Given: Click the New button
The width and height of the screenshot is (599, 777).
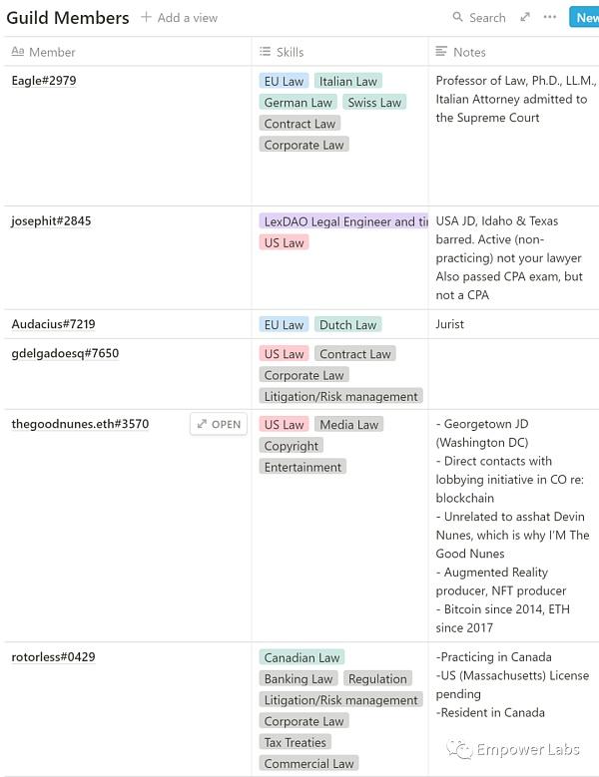Looking at the screenshot, I should tap(586, 17).
